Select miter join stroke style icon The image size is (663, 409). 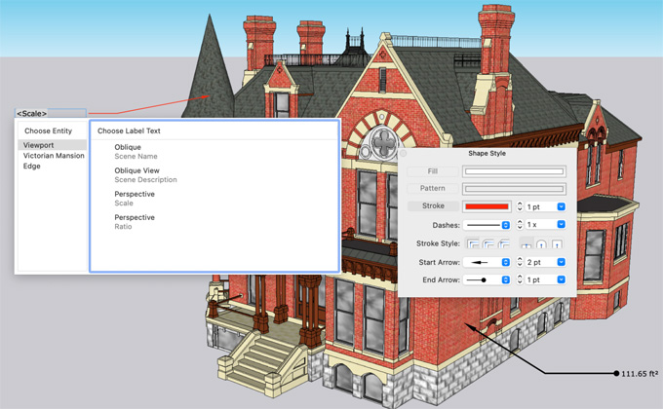click(473, 243)
